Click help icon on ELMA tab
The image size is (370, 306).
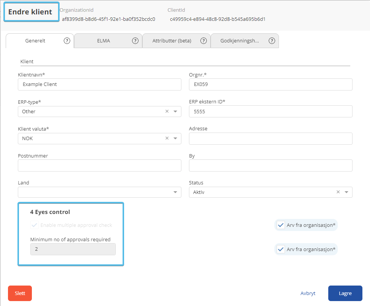click(135, 41)
